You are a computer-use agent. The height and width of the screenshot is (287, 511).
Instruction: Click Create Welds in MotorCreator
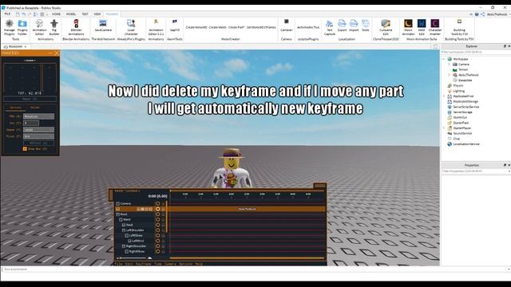point(217,27)
